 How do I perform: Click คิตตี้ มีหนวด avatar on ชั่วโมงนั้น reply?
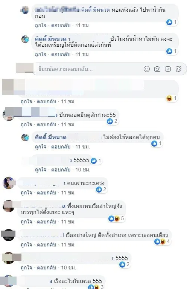[x=25, y=39]
